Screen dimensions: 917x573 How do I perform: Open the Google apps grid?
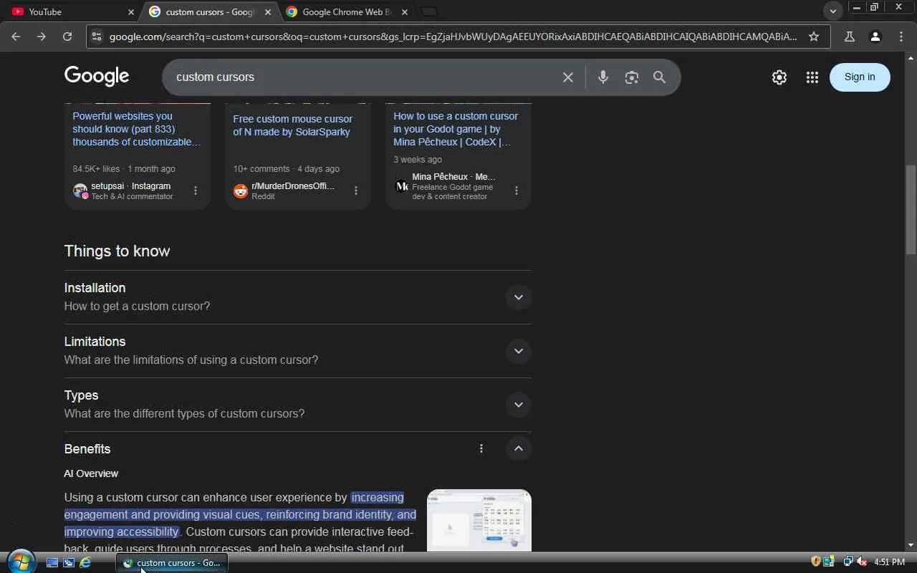click(812, 77)
